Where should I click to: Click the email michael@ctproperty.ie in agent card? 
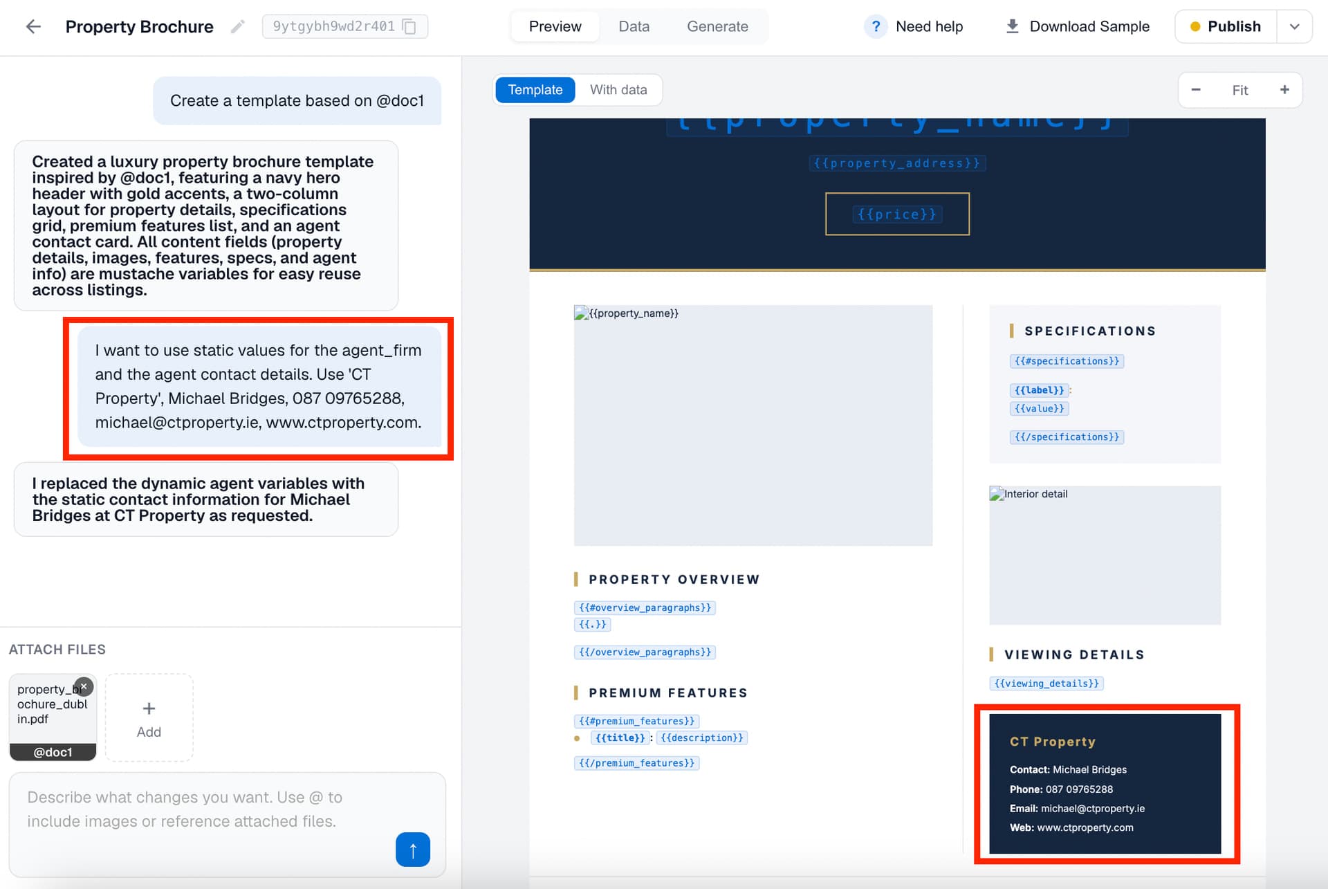(x=1092, y=808)
